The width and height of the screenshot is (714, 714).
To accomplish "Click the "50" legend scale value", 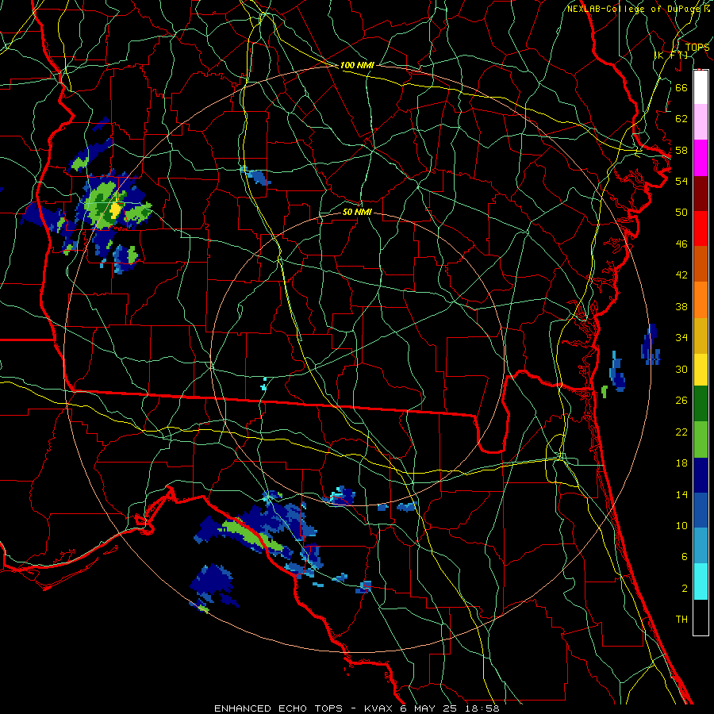I will (x=681, y=212).
